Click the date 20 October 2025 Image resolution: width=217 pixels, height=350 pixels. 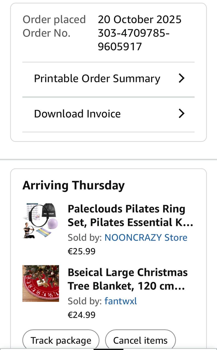click(140, 19)
